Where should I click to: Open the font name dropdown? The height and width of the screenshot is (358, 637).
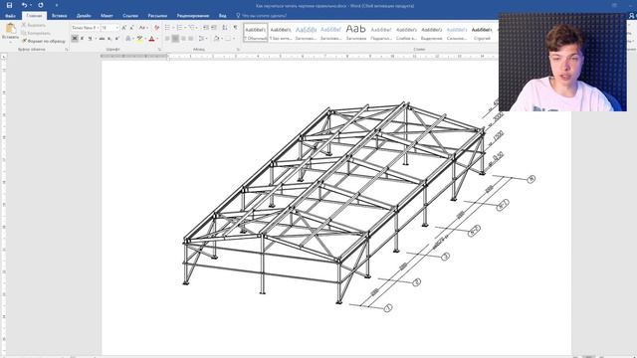tap(98, 28)
